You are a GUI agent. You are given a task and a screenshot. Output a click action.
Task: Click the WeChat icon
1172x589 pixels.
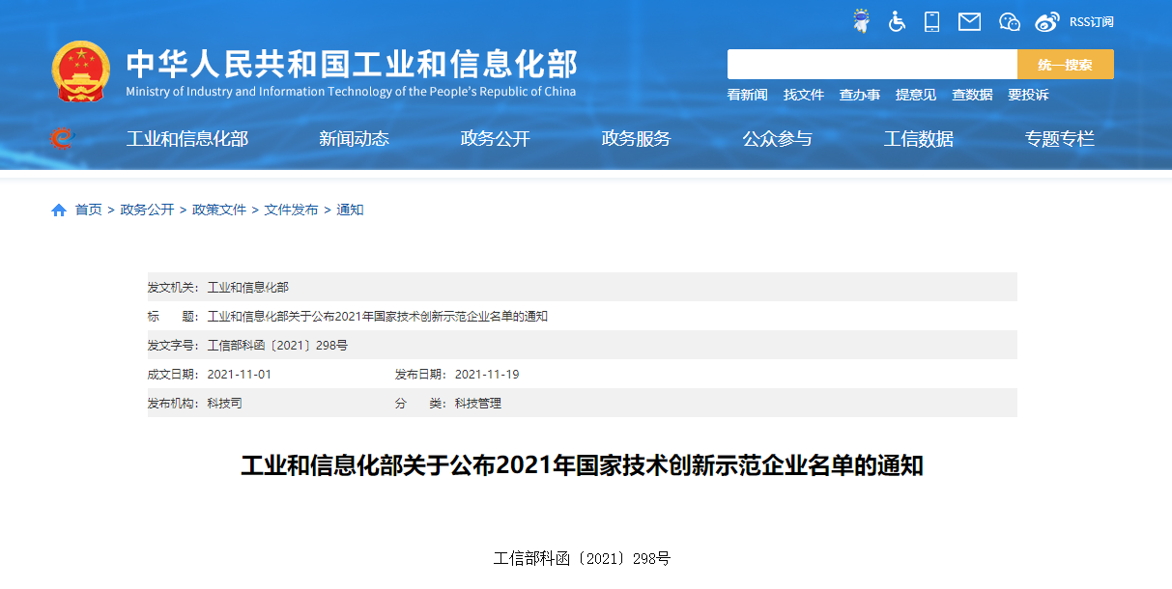coord(1009,21)
